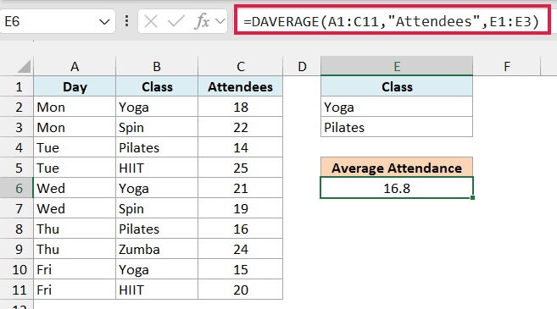
Task: Select column E header
Action: 397,66
